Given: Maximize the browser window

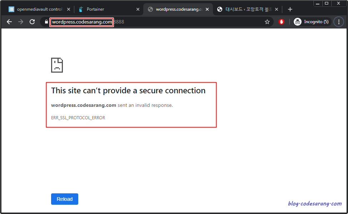Looking at the screenshot, I should click(x=327, y=3).
